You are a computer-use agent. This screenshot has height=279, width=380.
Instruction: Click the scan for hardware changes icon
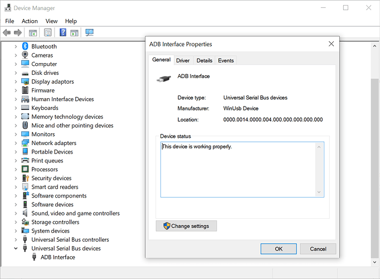89,32
